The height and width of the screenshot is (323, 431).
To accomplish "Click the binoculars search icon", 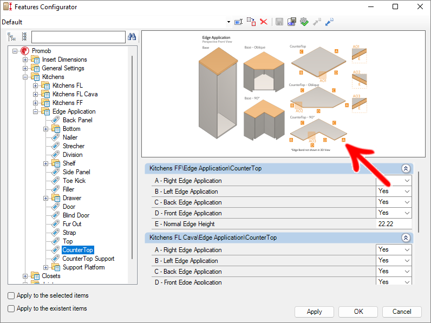I will coord(132,37).
